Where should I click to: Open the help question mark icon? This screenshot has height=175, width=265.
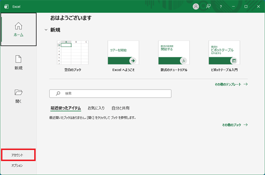221,7
